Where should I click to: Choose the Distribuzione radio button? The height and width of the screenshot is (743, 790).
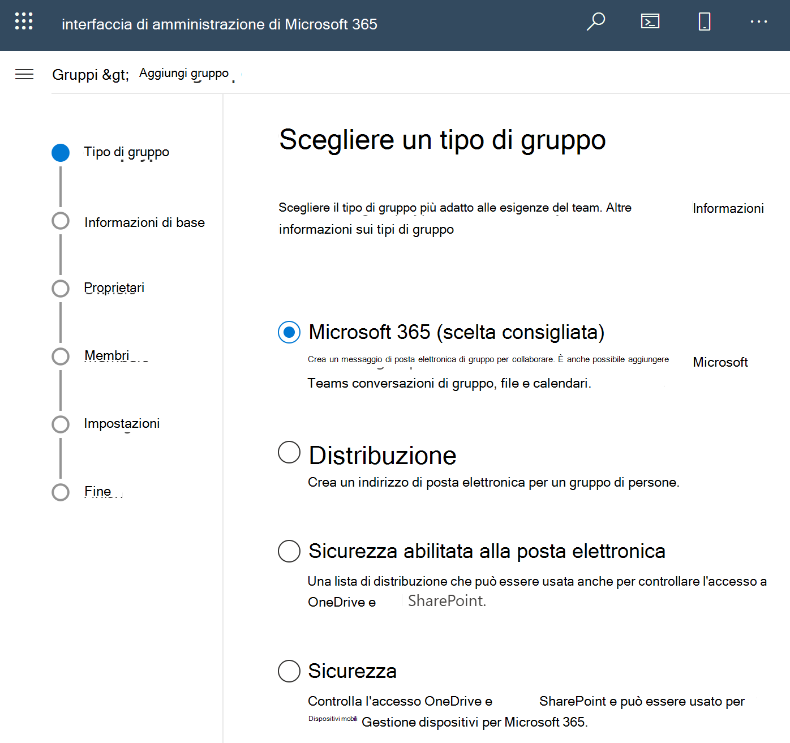289,452
